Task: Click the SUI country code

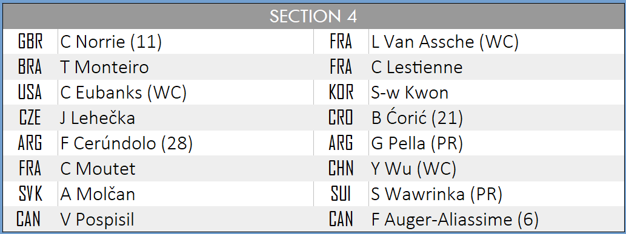Action: [341, 194]
